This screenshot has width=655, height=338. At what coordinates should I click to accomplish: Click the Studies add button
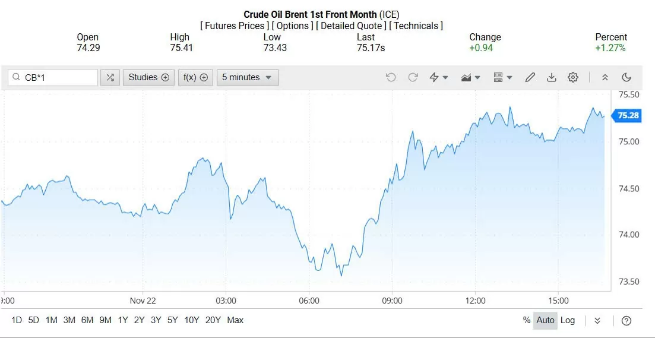coord(148,77)
